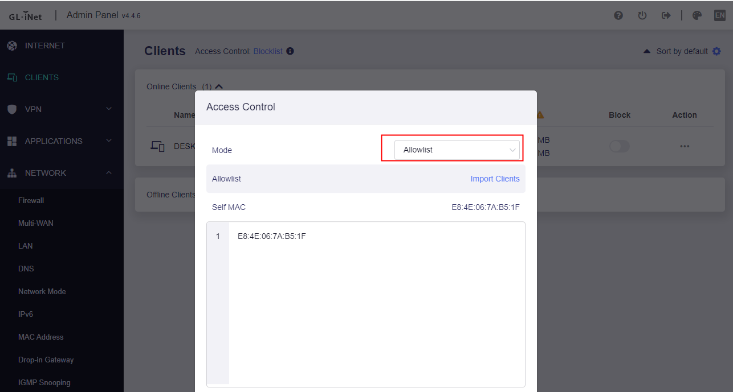Click the Import Clients link
The width and height of the screenshot is (733, 392).
pos(495,179)
